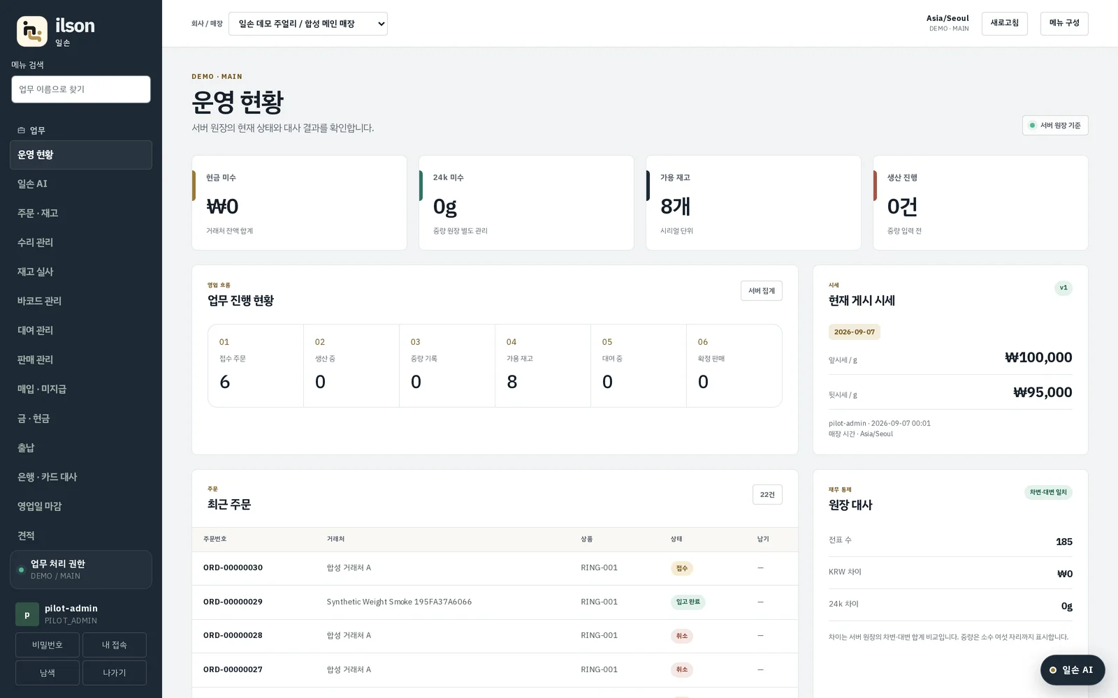Click the 2026-09-07 date chip
1118x698 pixels.
(855, 332)
